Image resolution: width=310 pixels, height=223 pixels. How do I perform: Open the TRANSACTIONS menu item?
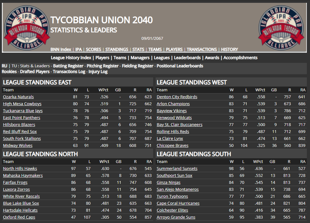pos(202,49)
